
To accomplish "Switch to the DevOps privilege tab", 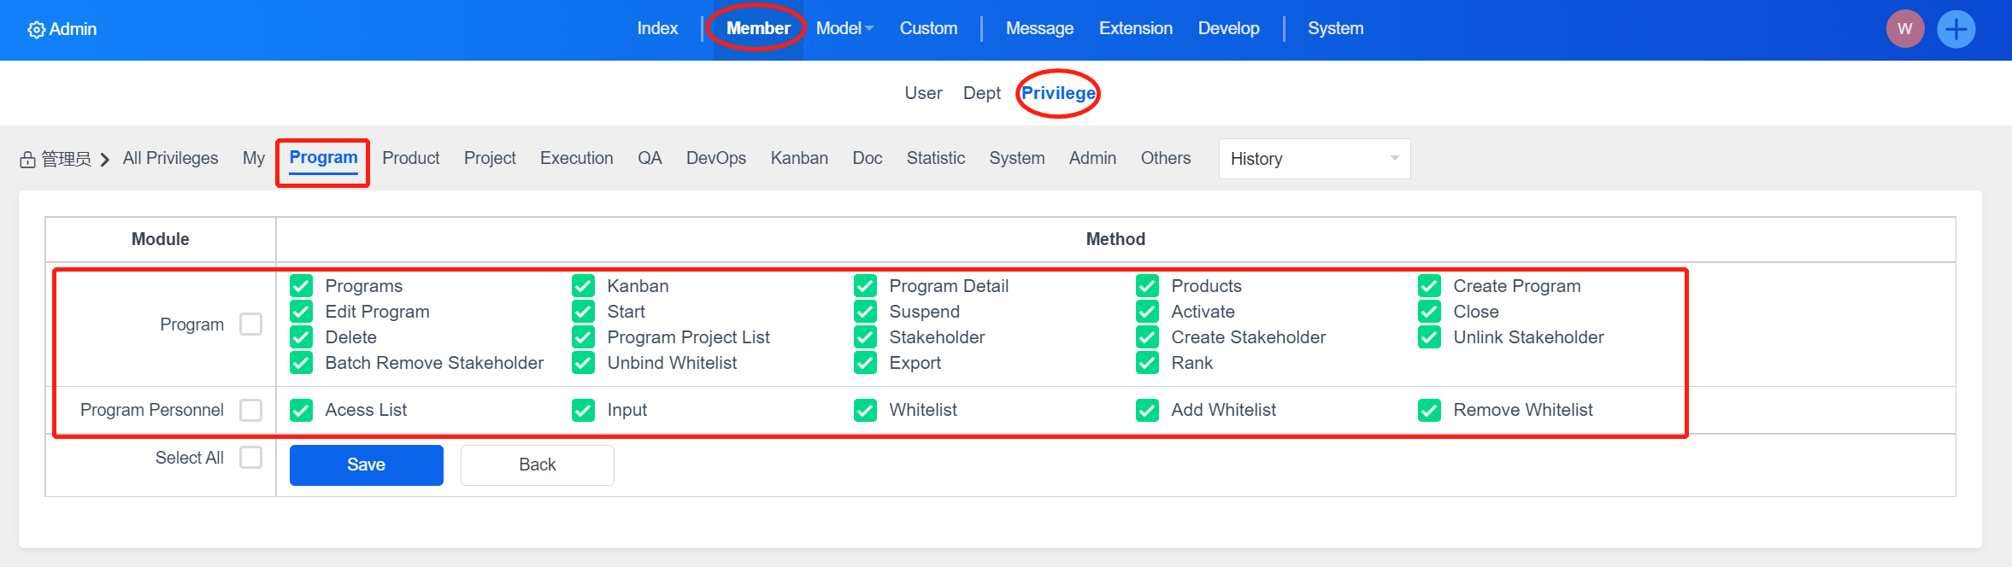I will tap(715, 158).
